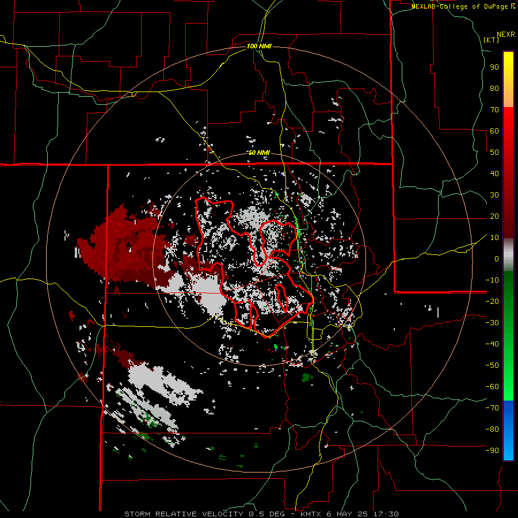Viewport: 518px width, 518px height.
Task: Click the -40 value on velocity scale
Action: point(492,344)
